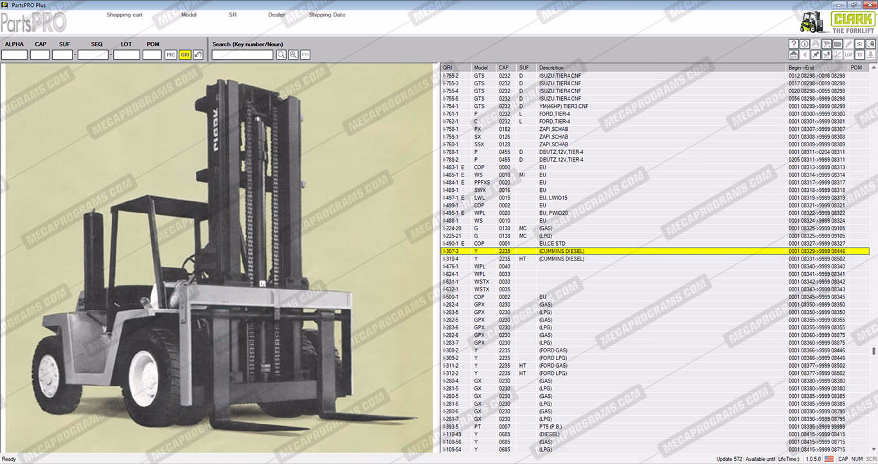Open the SR menu

tap(233, 15)
